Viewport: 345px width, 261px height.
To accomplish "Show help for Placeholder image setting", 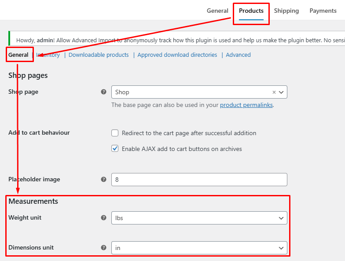I will [x=104, y=180].
